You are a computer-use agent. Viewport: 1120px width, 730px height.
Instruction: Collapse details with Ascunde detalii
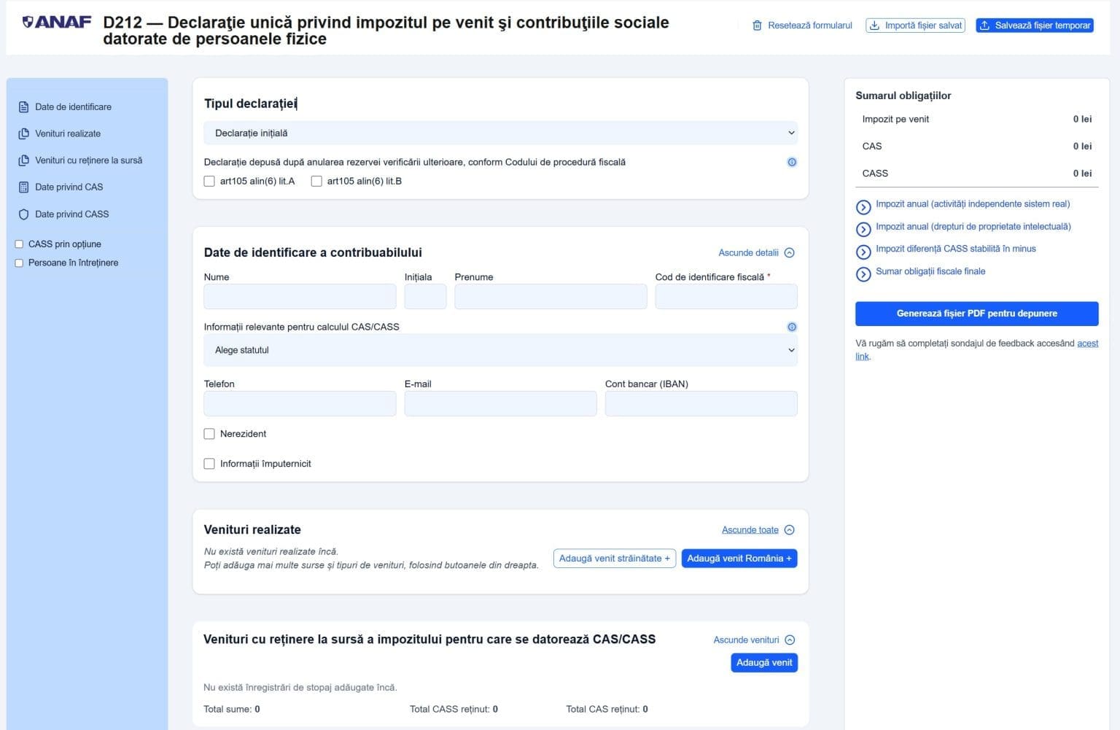point(756,253)
